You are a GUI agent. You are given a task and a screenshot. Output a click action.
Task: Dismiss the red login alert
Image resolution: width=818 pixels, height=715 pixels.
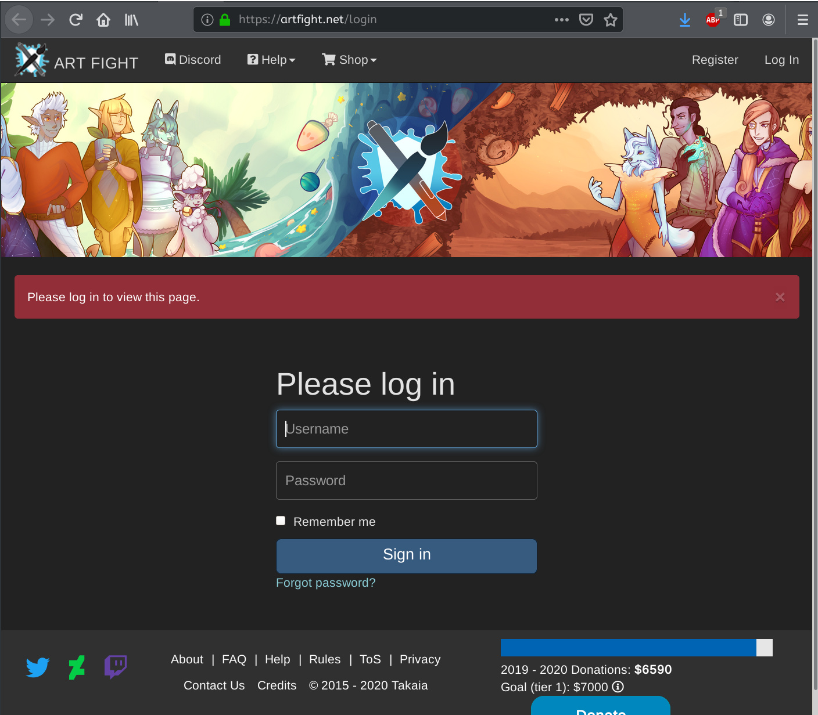pos(780,297)
